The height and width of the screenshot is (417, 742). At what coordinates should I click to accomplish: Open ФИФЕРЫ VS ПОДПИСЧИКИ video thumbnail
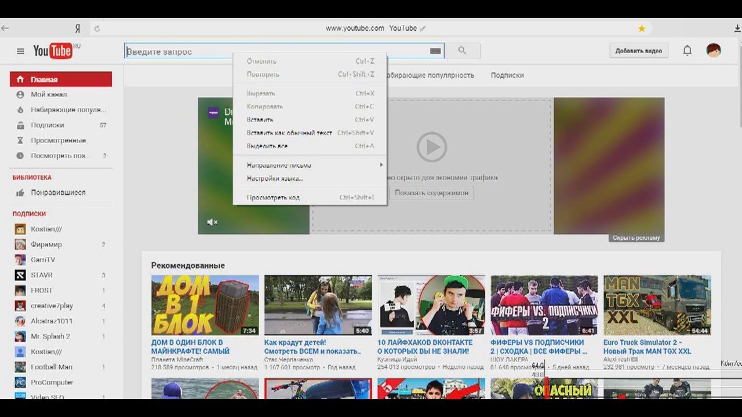544,305
